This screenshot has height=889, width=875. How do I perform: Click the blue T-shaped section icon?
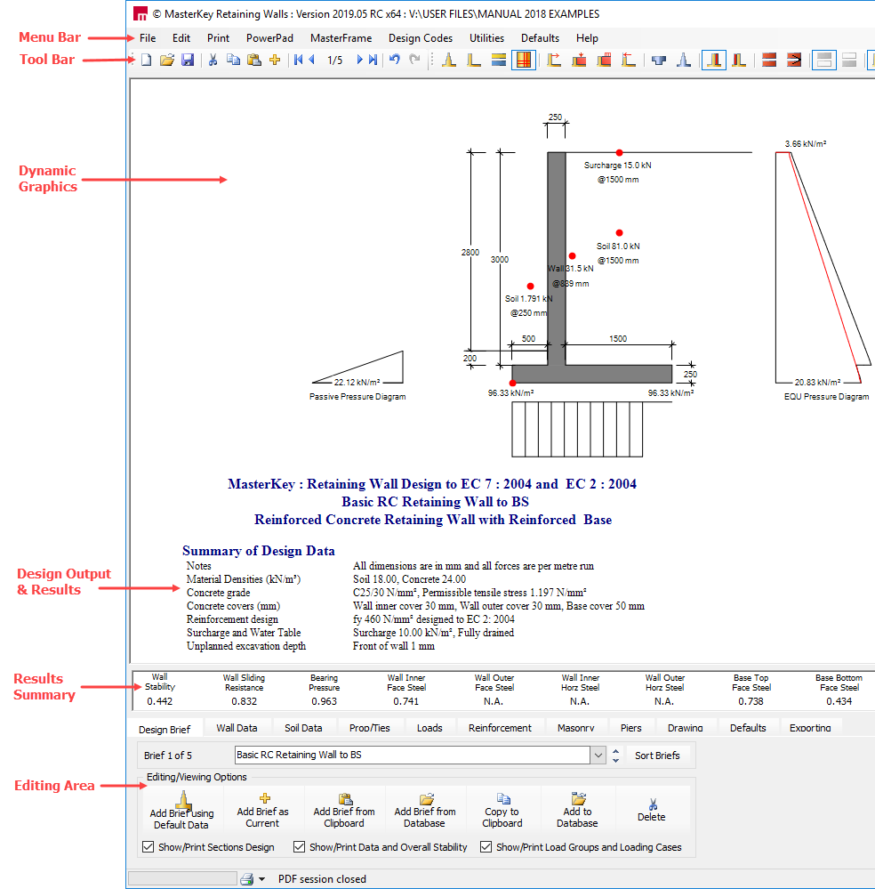click(659, 60)
